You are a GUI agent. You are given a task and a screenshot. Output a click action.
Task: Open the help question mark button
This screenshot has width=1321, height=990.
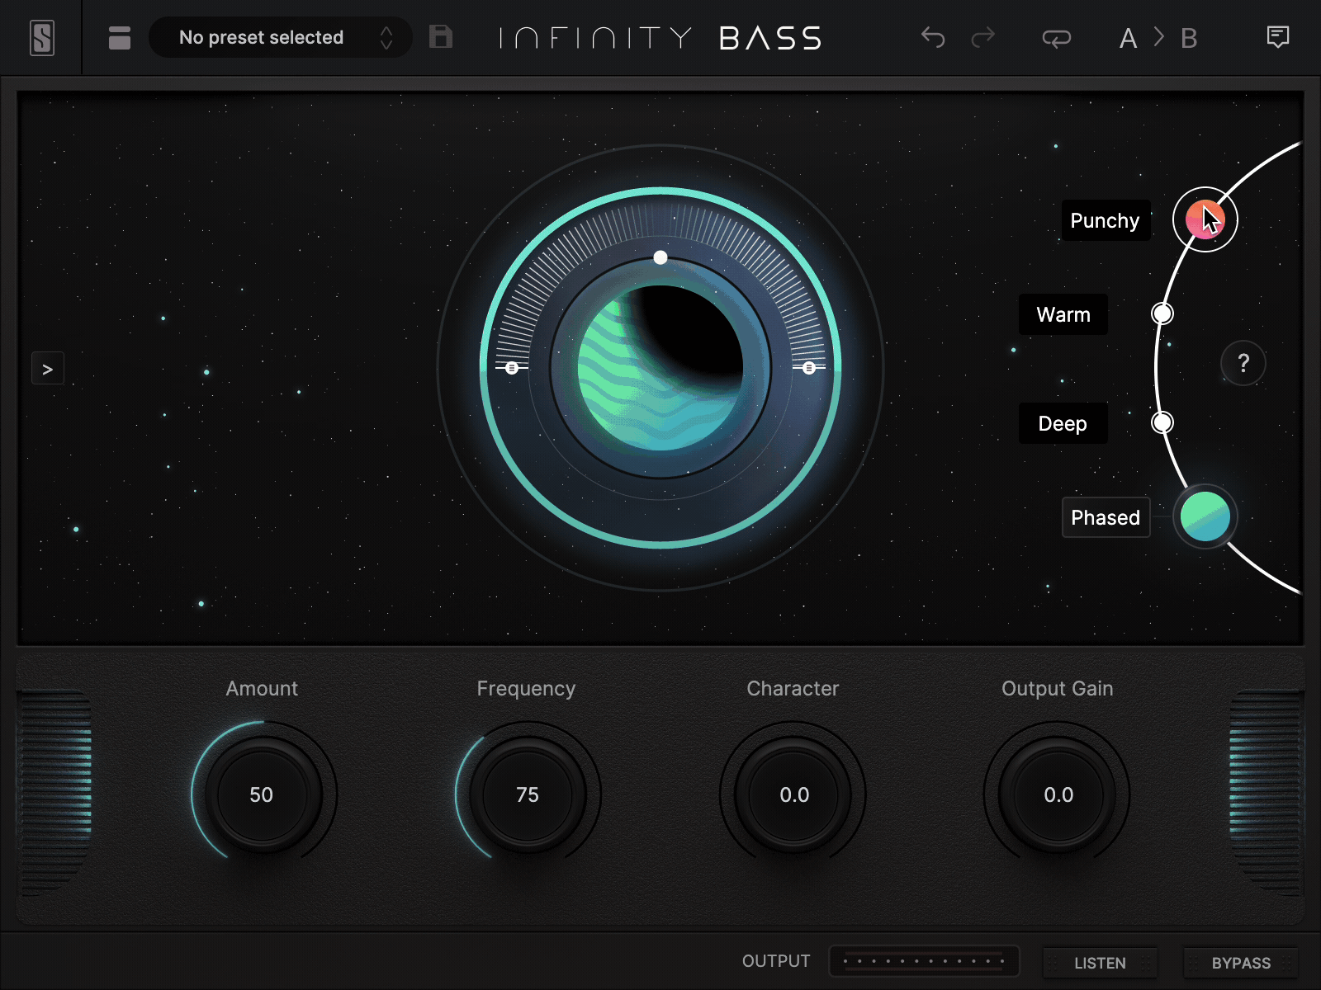[1243, 363]
